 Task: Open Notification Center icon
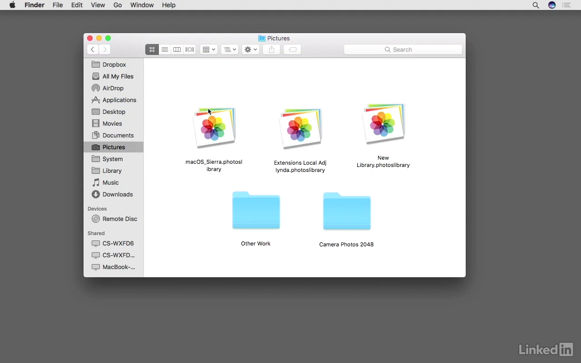click(x=566, y=5)
